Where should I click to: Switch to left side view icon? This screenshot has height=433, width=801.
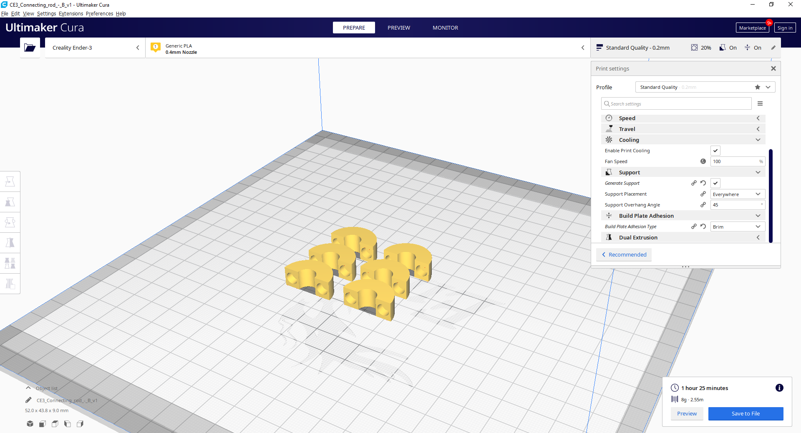click(x=68, y=424)
